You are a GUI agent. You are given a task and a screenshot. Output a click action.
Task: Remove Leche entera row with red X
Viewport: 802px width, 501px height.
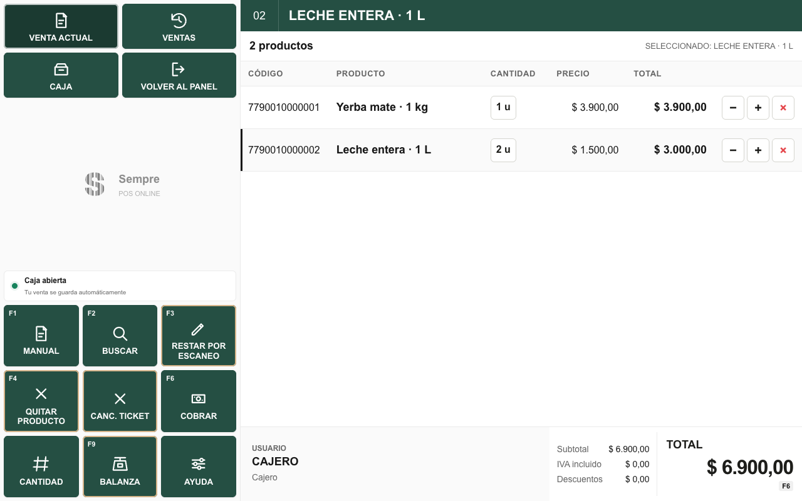pos(783,150)
